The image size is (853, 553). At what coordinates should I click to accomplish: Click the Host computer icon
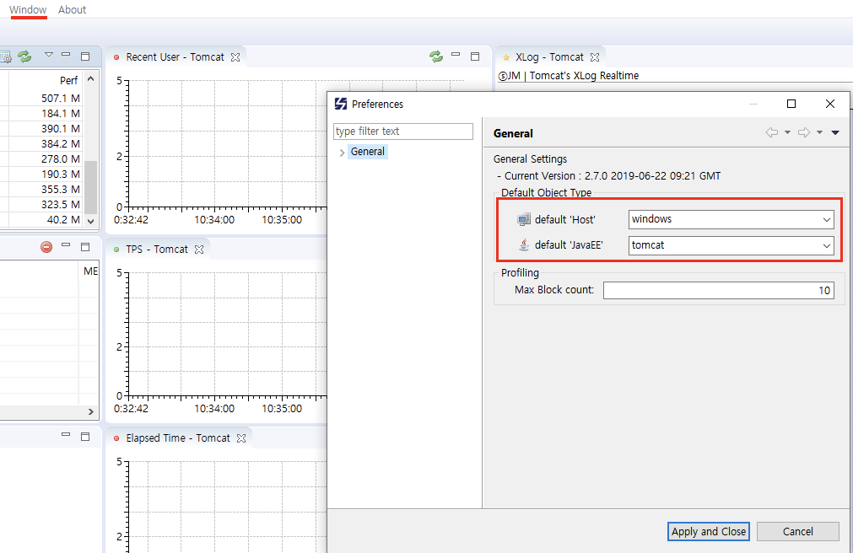[x=523, y=219]
